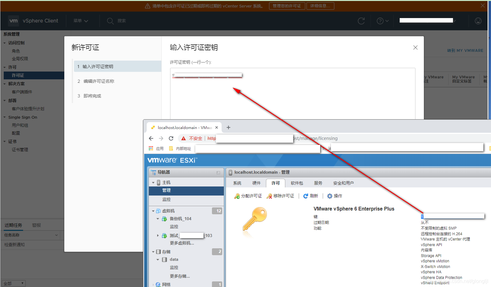Dismiss the warning banner with X

[482, 6]
